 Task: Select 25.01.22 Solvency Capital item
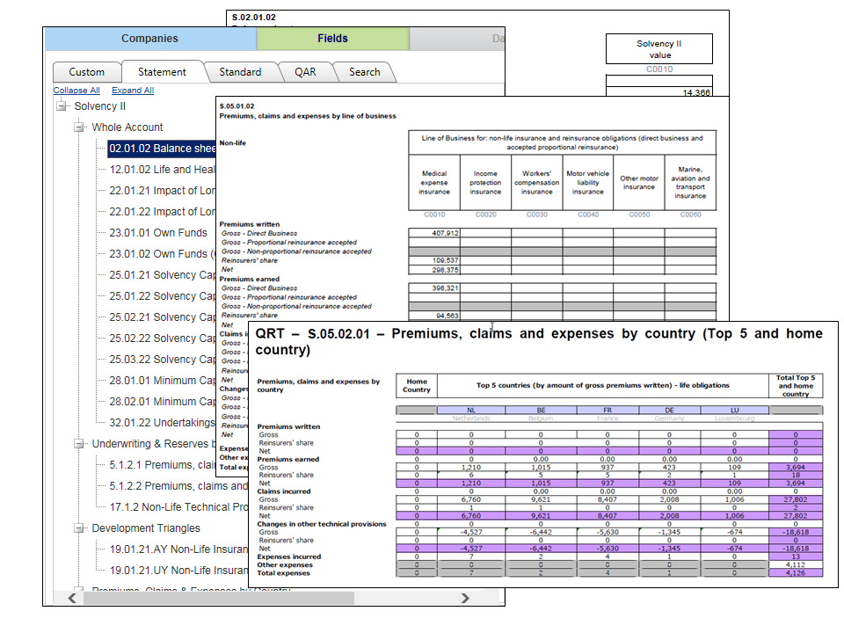pos(162,296)
